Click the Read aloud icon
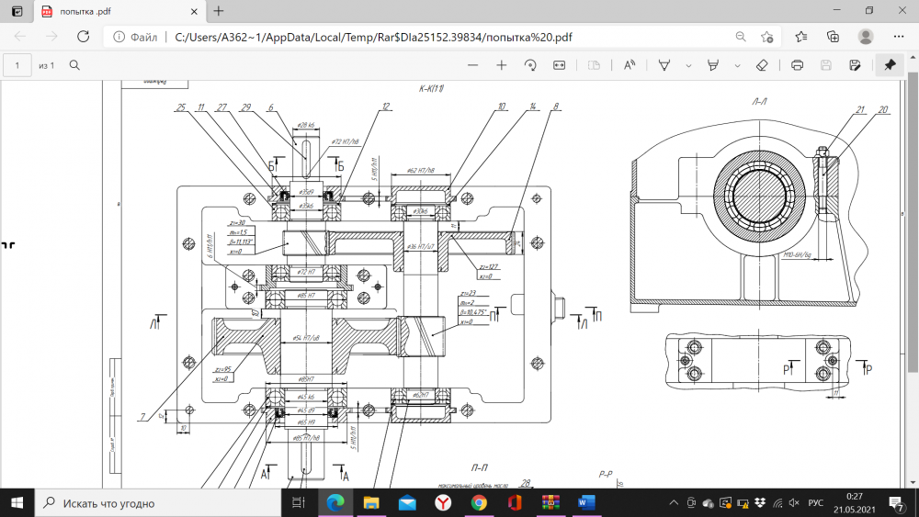Screen dimensions: 919x517 (630, 65)
